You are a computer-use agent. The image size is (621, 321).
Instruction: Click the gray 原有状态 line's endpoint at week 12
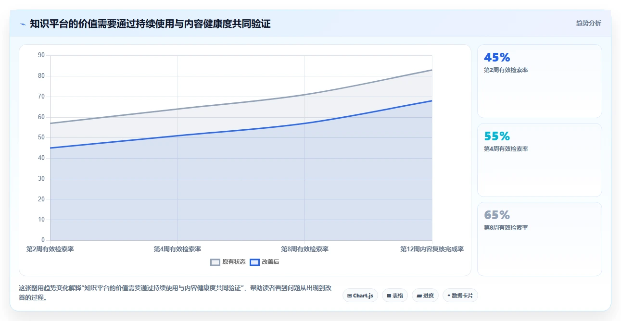pos(432,70)
